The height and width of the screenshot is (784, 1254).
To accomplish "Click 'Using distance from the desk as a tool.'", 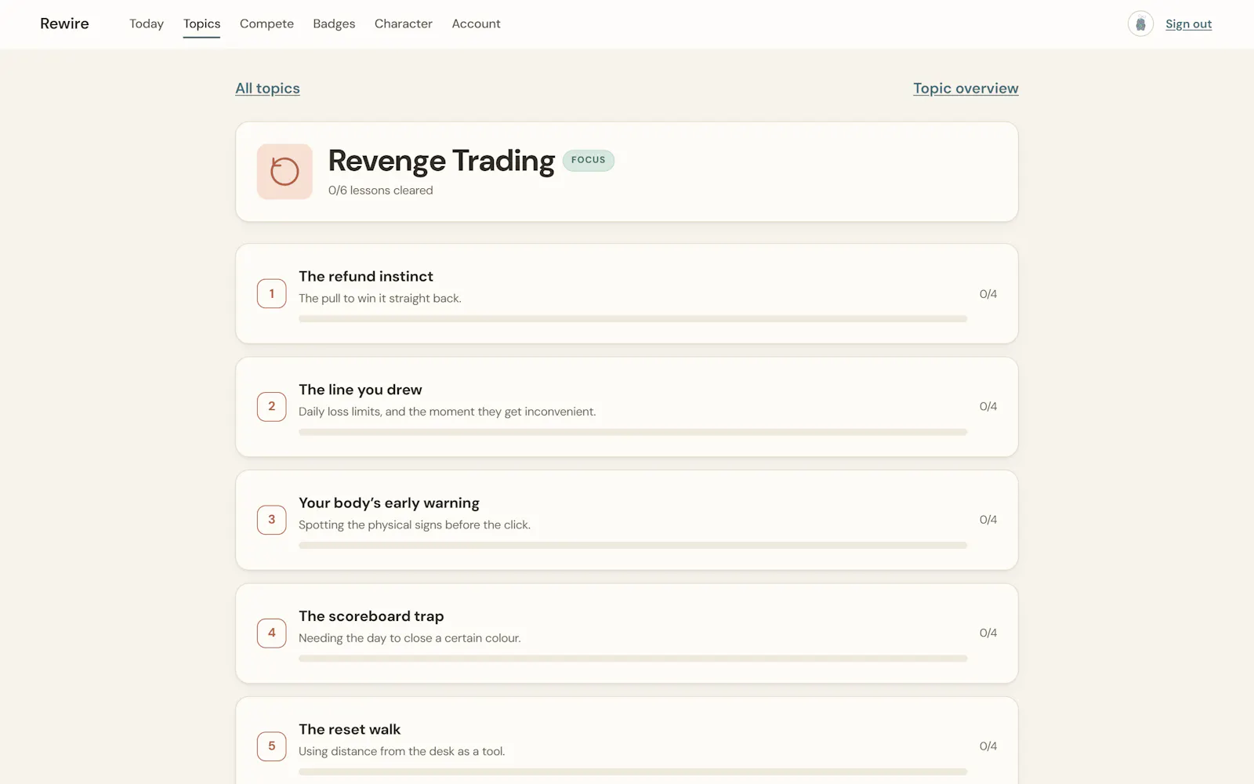I will click(x=402, y=751).
